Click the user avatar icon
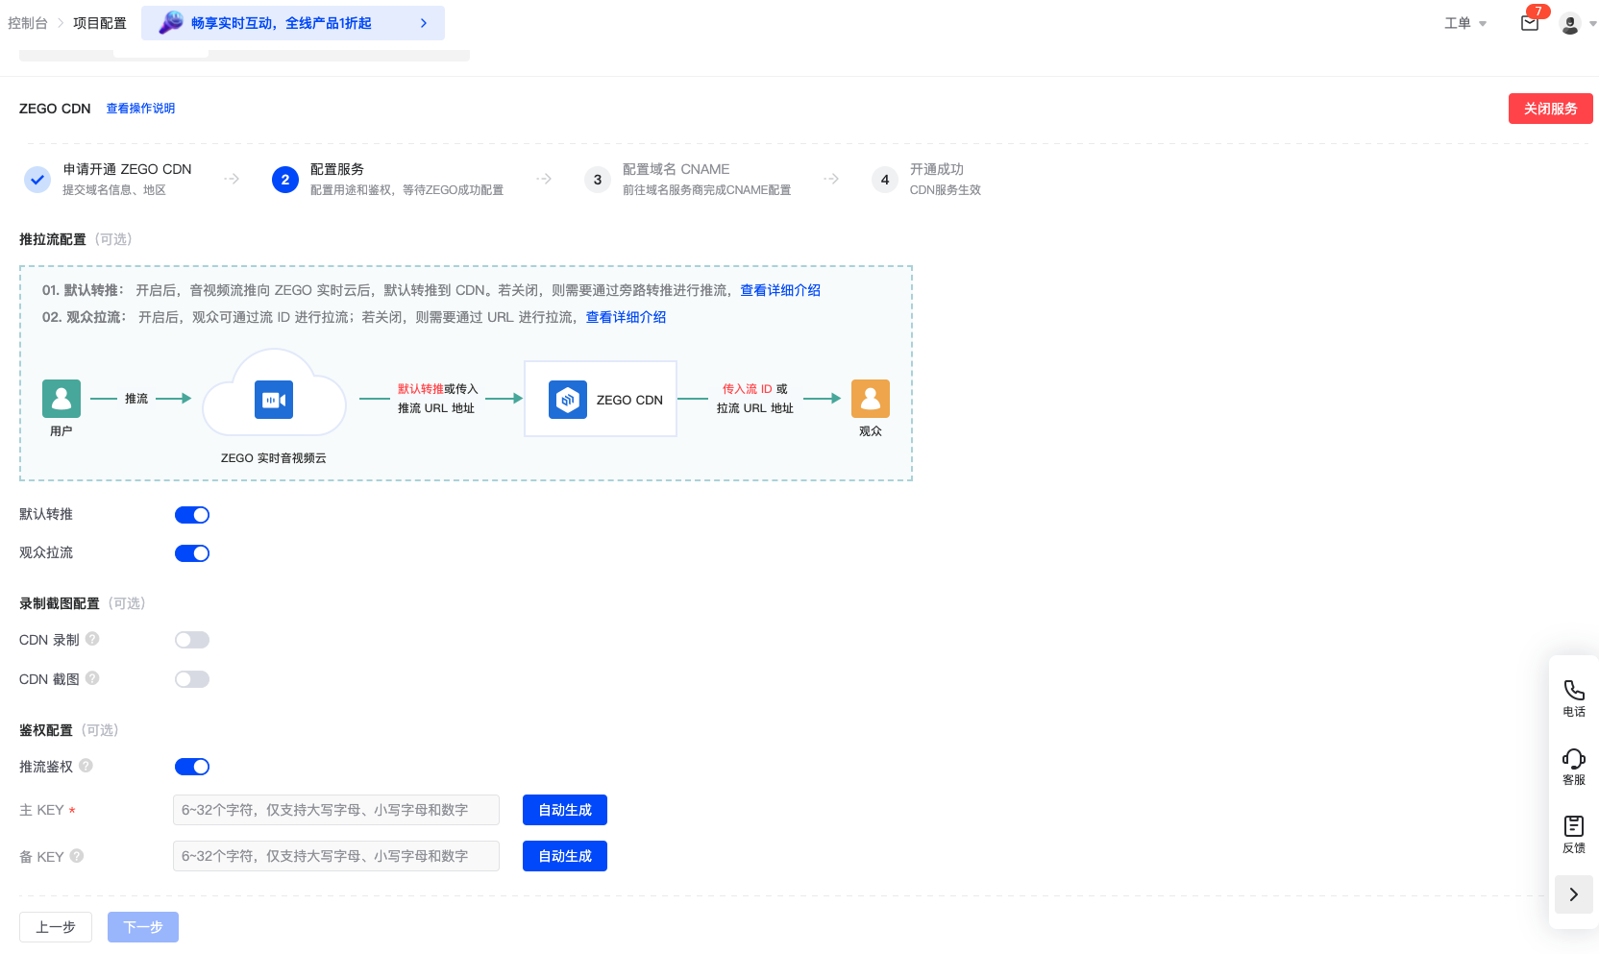The height and width of the screenshot is (954, 1599). (x=1570, y=24)
